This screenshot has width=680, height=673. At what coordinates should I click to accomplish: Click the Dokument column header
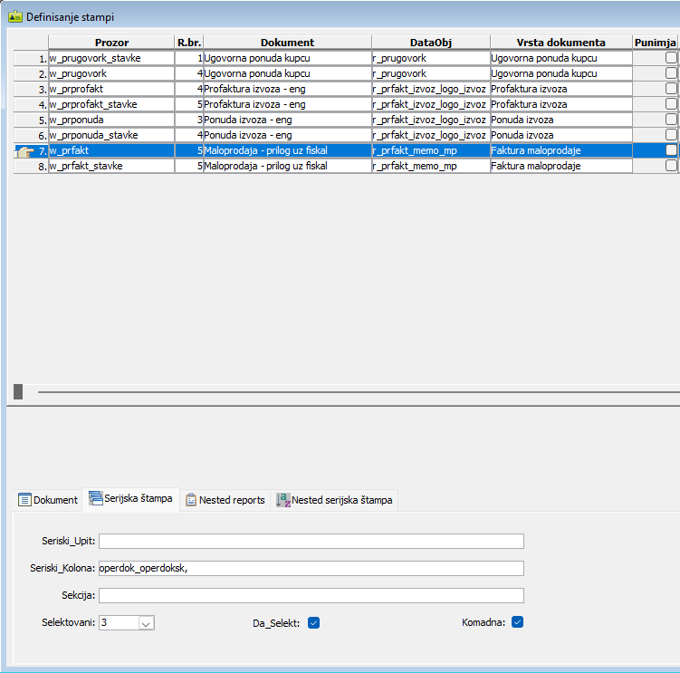coord(287,43)
